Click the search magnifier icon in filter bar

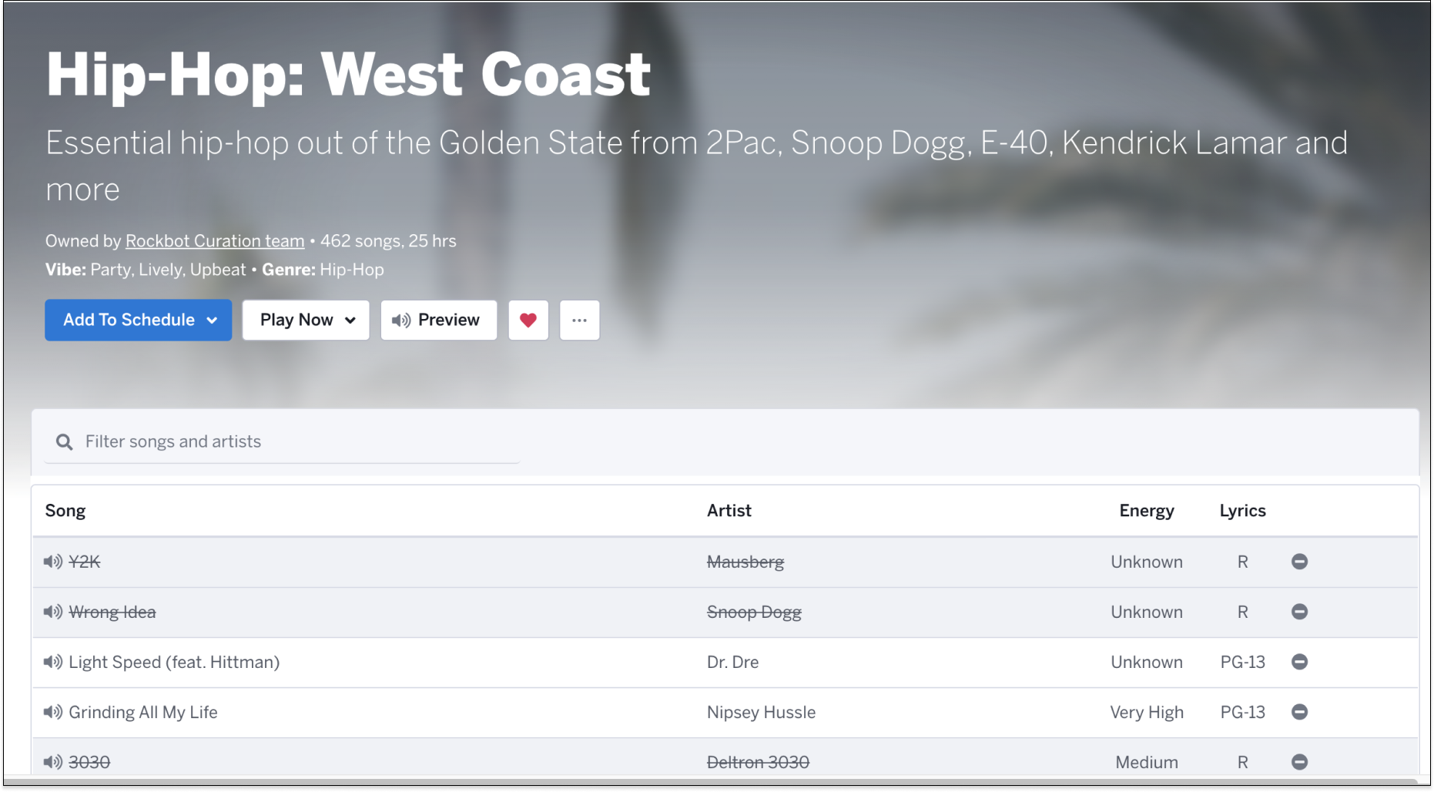click(65, 442)
